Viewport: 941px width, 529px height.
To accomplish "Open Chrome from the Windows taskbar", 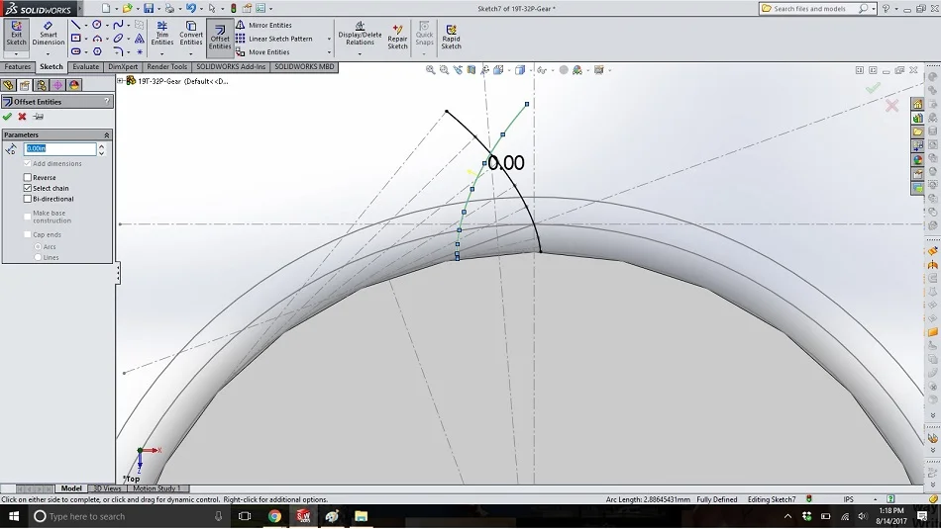I will [274, 516].
